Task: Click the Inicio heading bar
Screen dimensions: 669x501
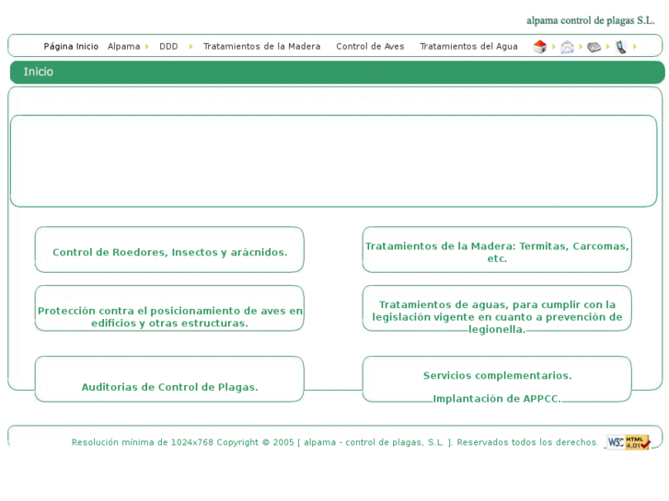Action: [337, 72]
